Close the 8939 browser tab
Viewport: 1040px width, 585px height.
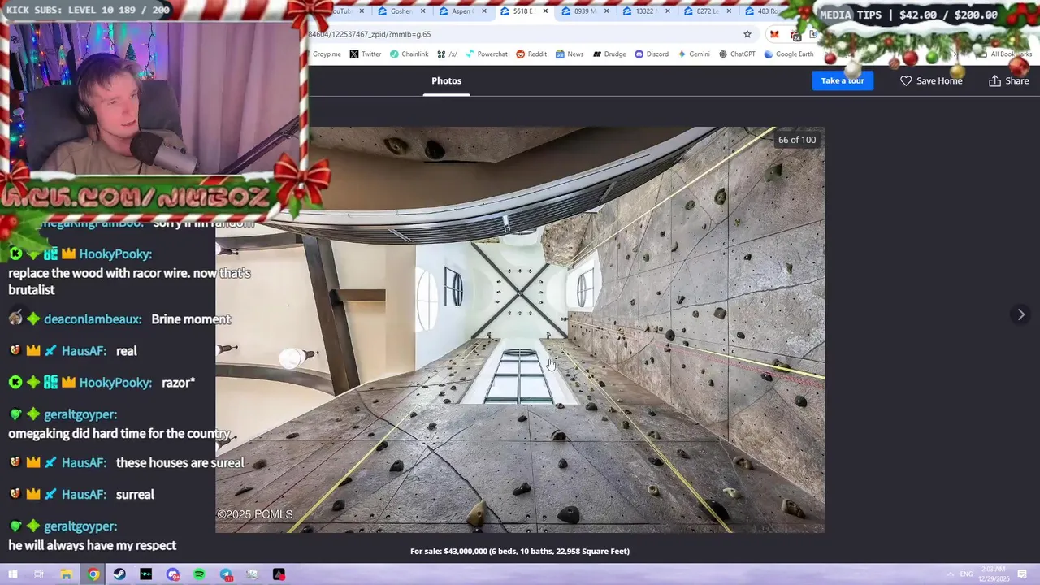[607, 11]
